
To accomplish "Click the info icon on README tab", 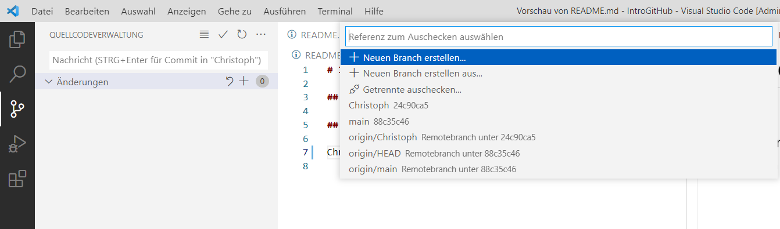I will (292, 35).
